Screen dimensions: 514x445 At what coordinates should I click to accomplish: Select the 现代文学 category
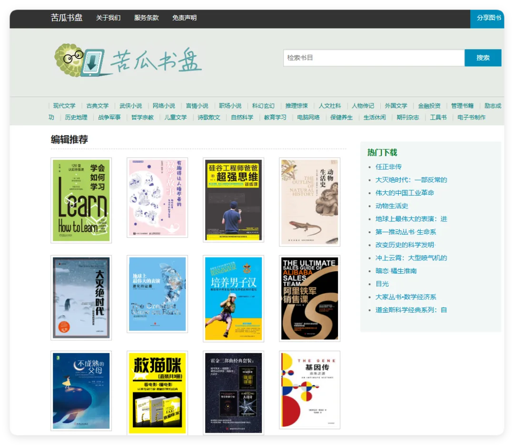coord(64,106)
